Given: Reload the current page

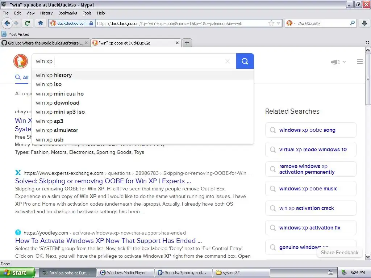Looking at the screenshot, I should pyautogui.click(x=28, y=23).
